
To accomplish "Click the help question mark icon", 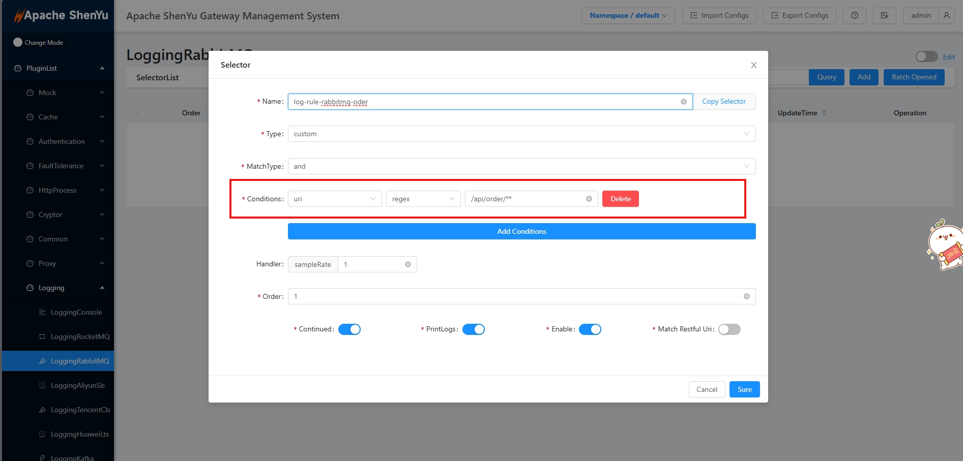I will [x=854, y=16].
